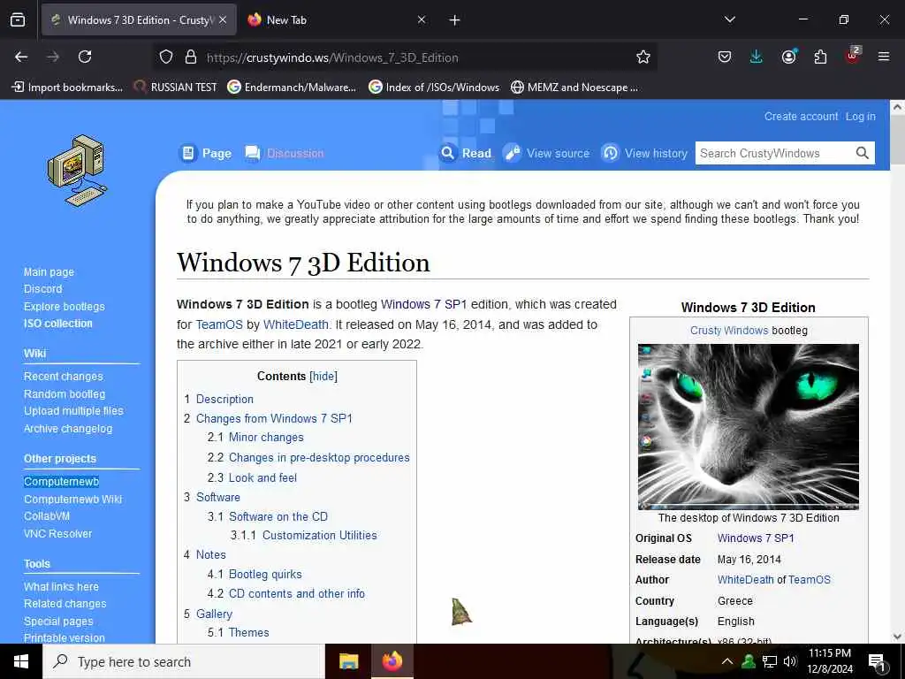Image resolution: width=905 pixels, height=679 pixels.
Task: Click the Log in link
Action: 861,117
